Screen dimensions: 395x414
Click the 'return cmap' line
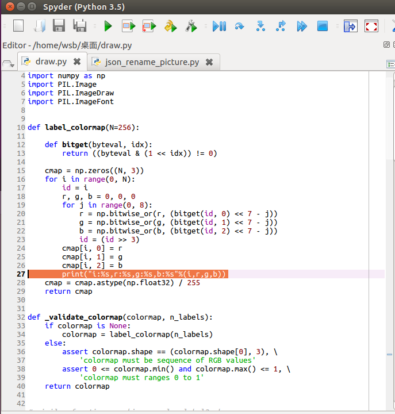click(x=68, y=292)
